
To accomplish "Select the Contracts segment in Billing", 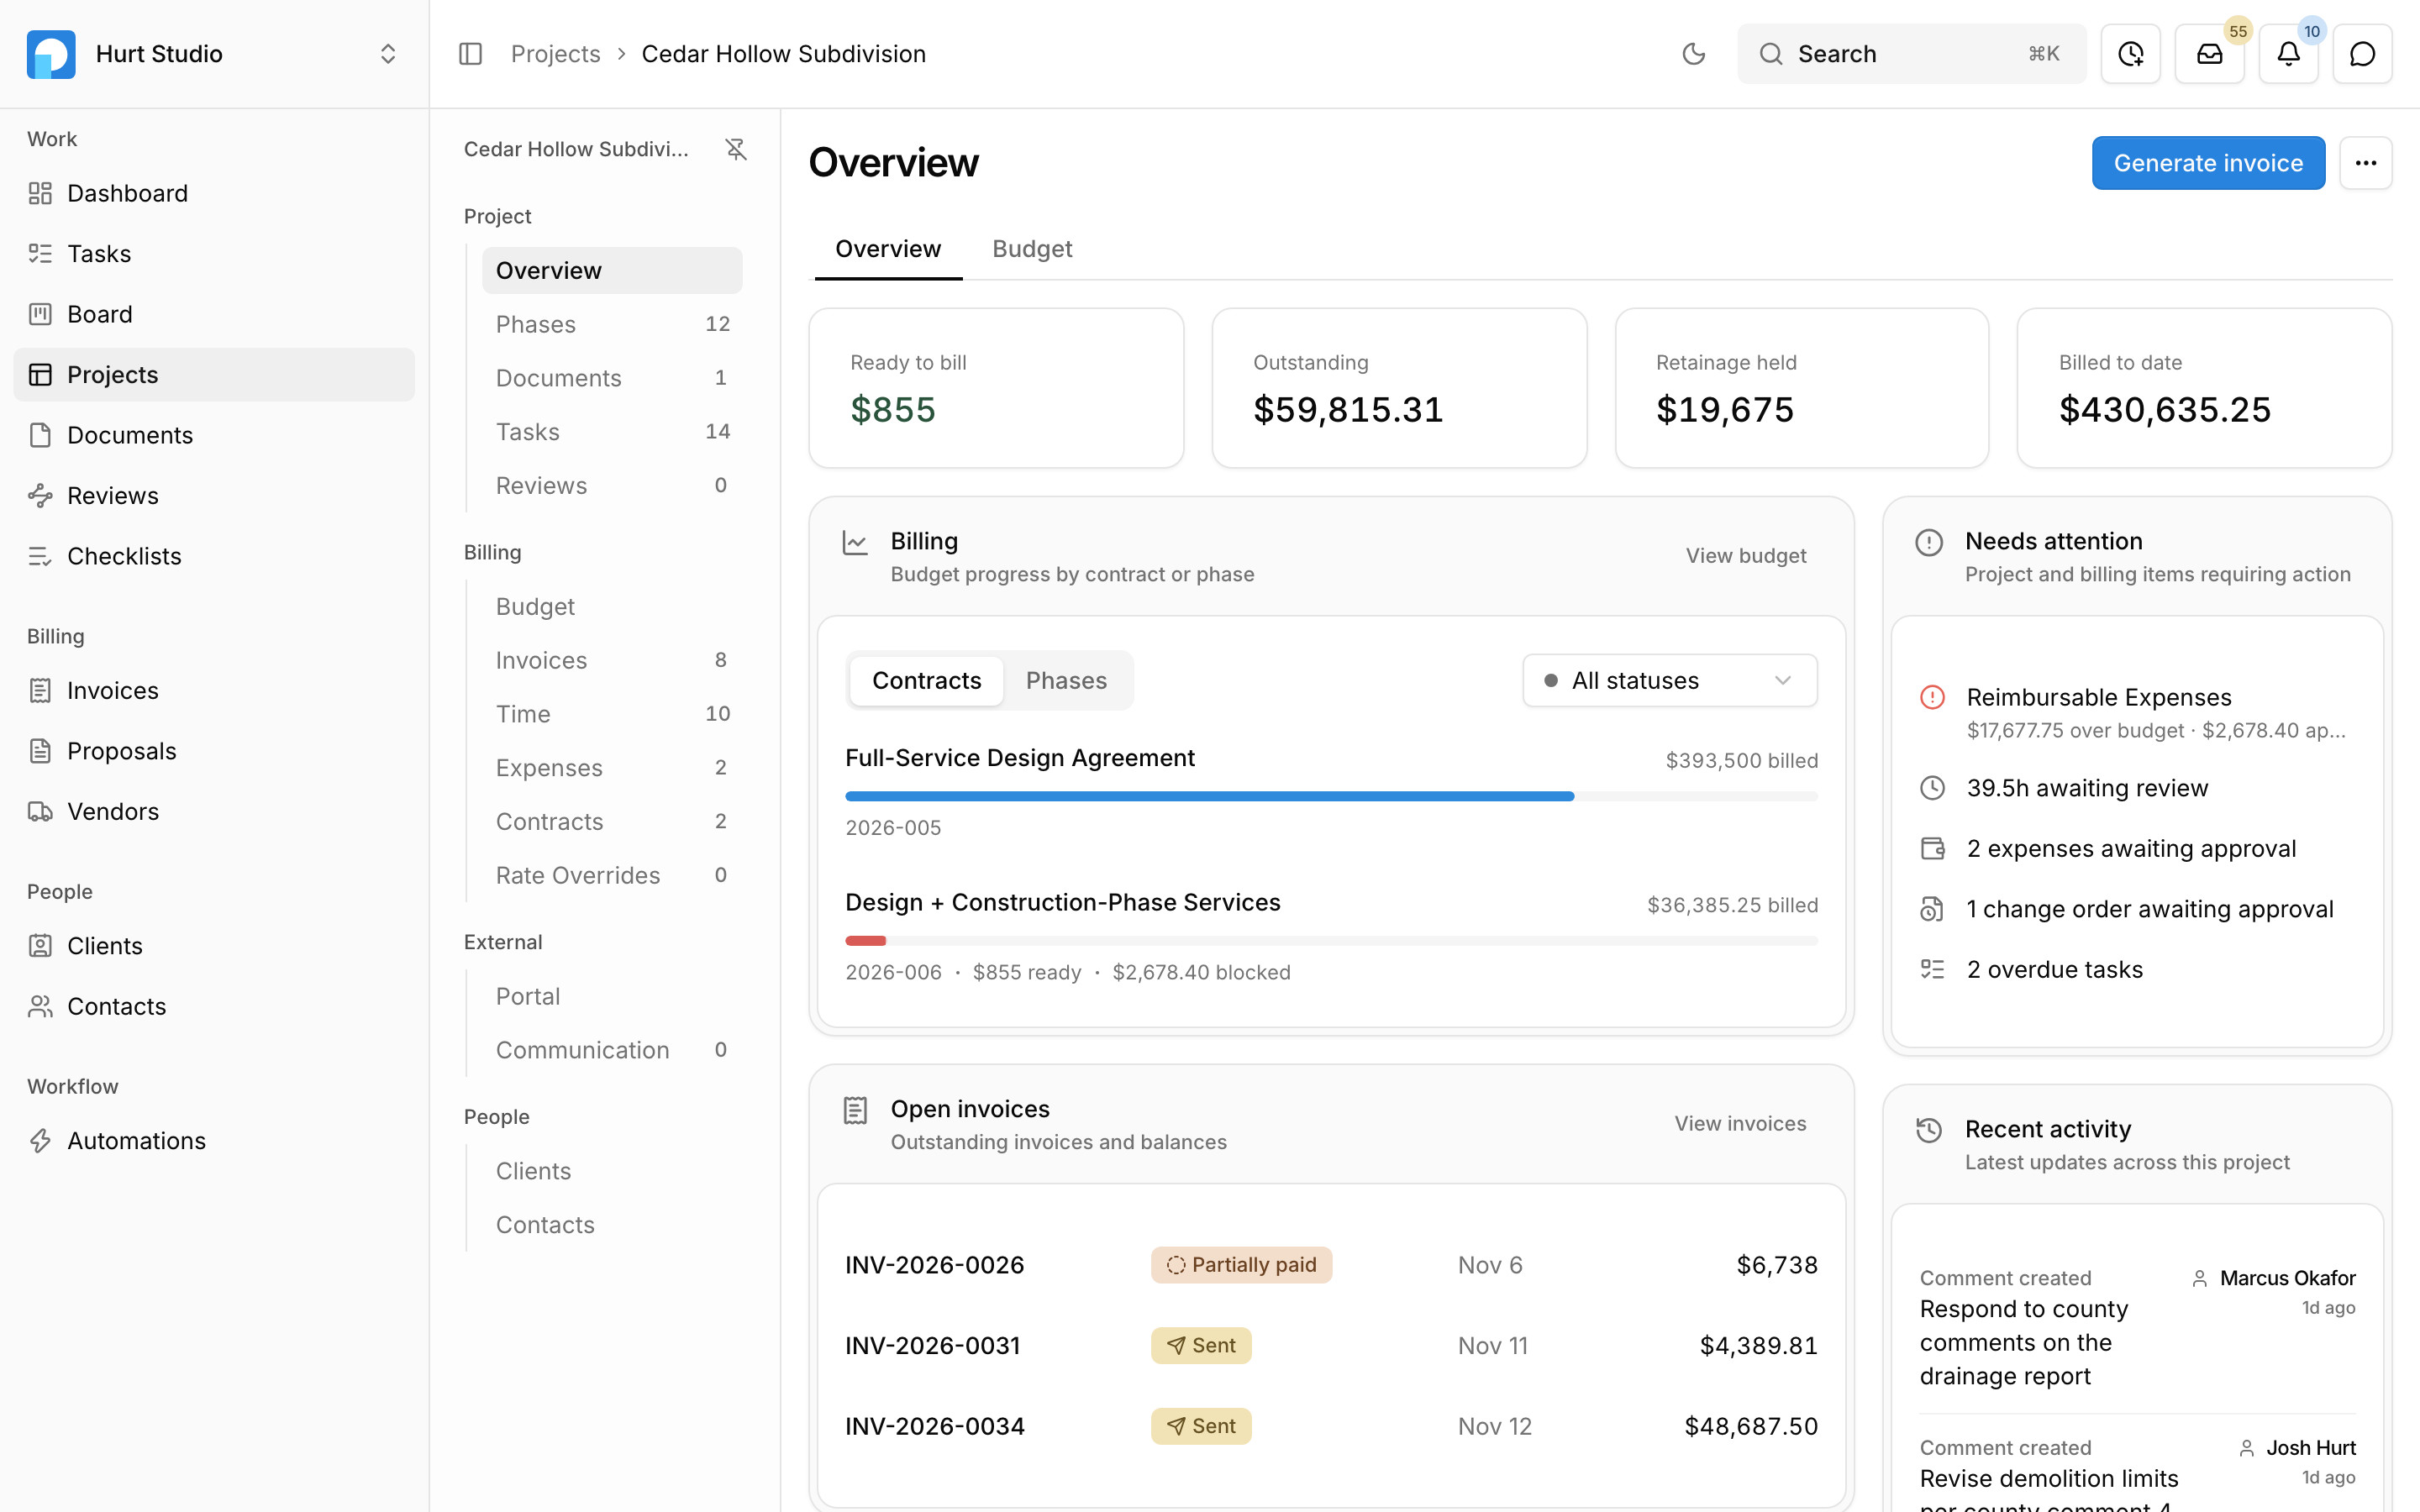I will click(x=927, y=681).
